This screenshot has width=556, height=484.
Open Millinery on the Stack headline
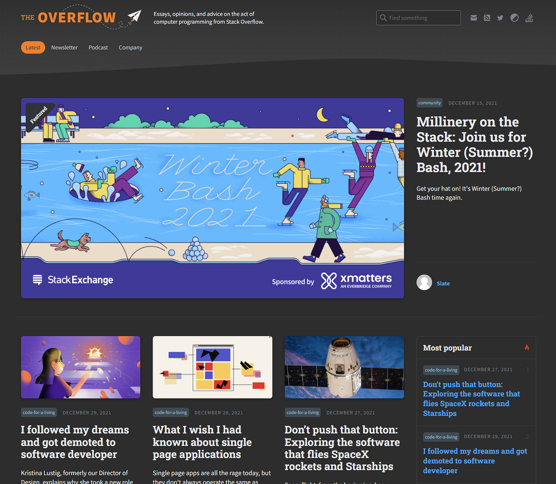tap(475, 145)
